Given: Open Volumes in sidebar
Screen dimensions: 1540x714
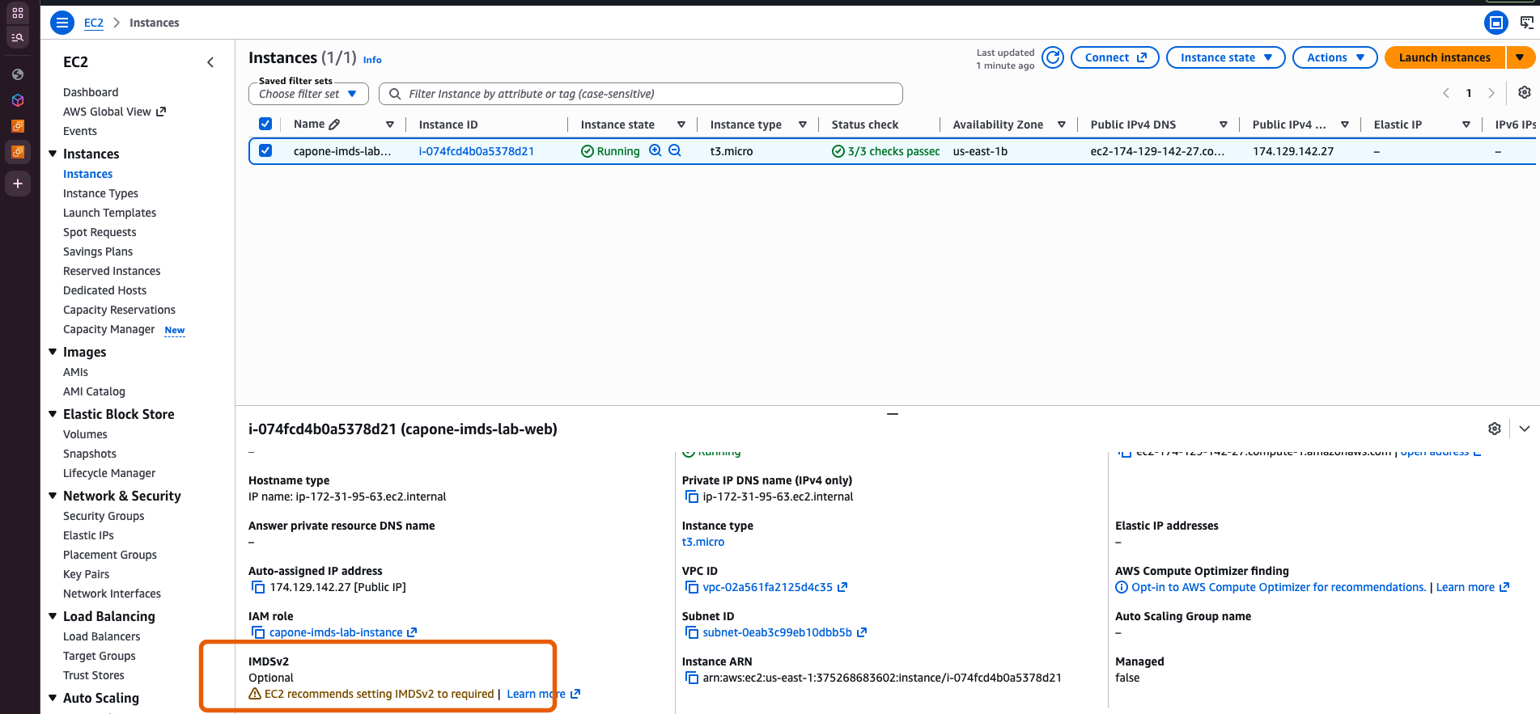Looking at the screenshot, I should [85, 434].
